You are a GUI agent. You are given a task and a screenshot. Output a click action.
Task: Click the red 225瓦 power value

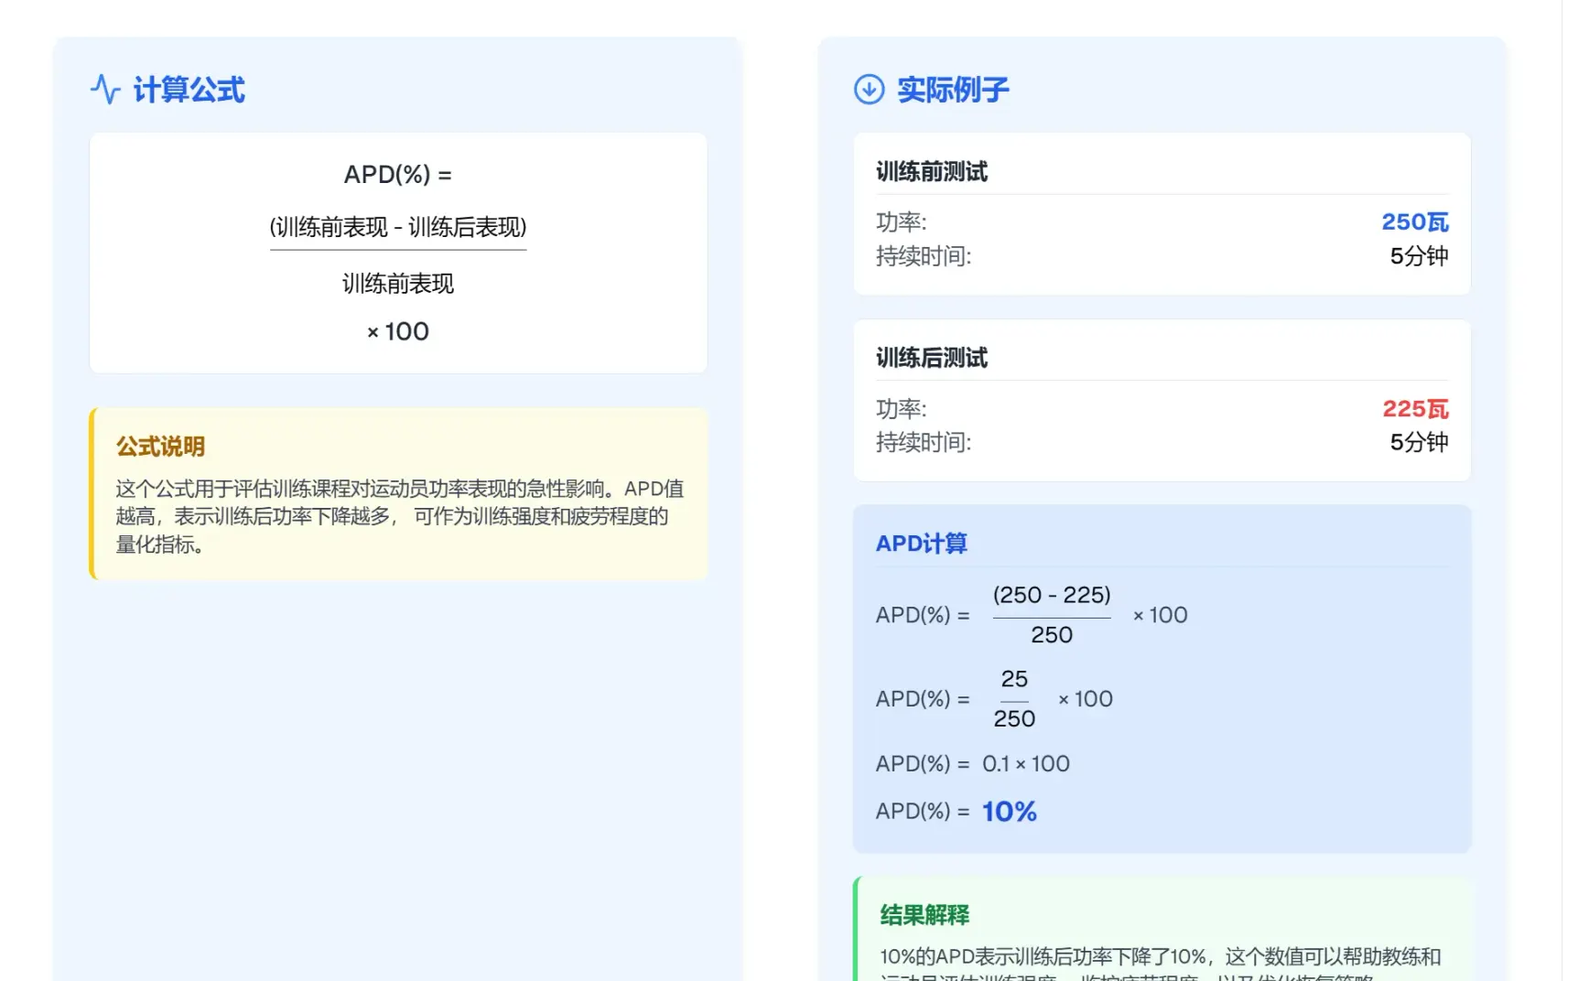[1415, 408]
